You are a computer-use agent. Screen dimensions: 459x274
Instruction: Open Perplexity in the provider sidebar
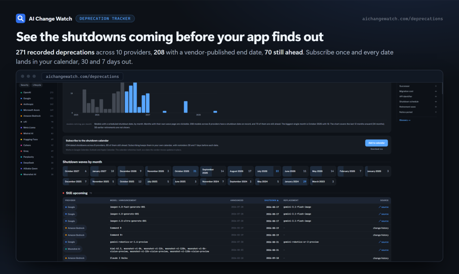(37, 157)
